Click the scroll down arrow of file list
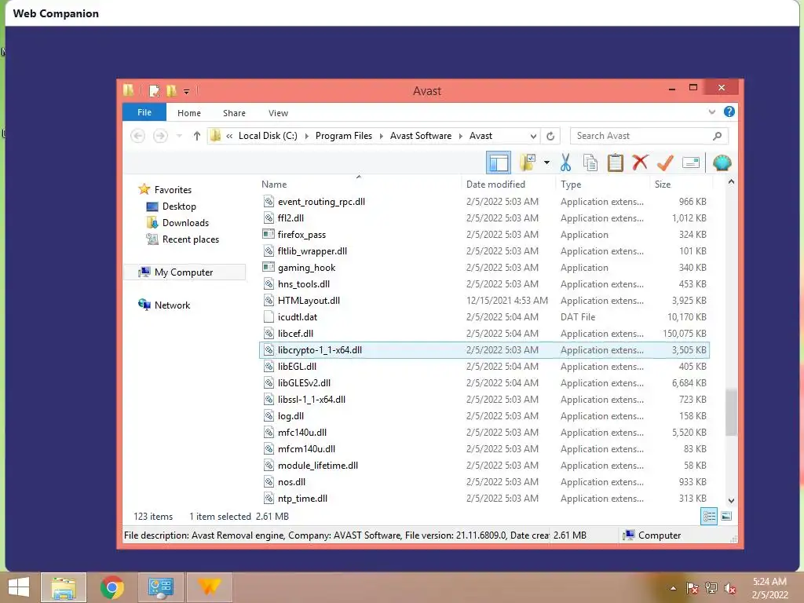This screenshot has width=804, height=603. click(x=731, y=500)
